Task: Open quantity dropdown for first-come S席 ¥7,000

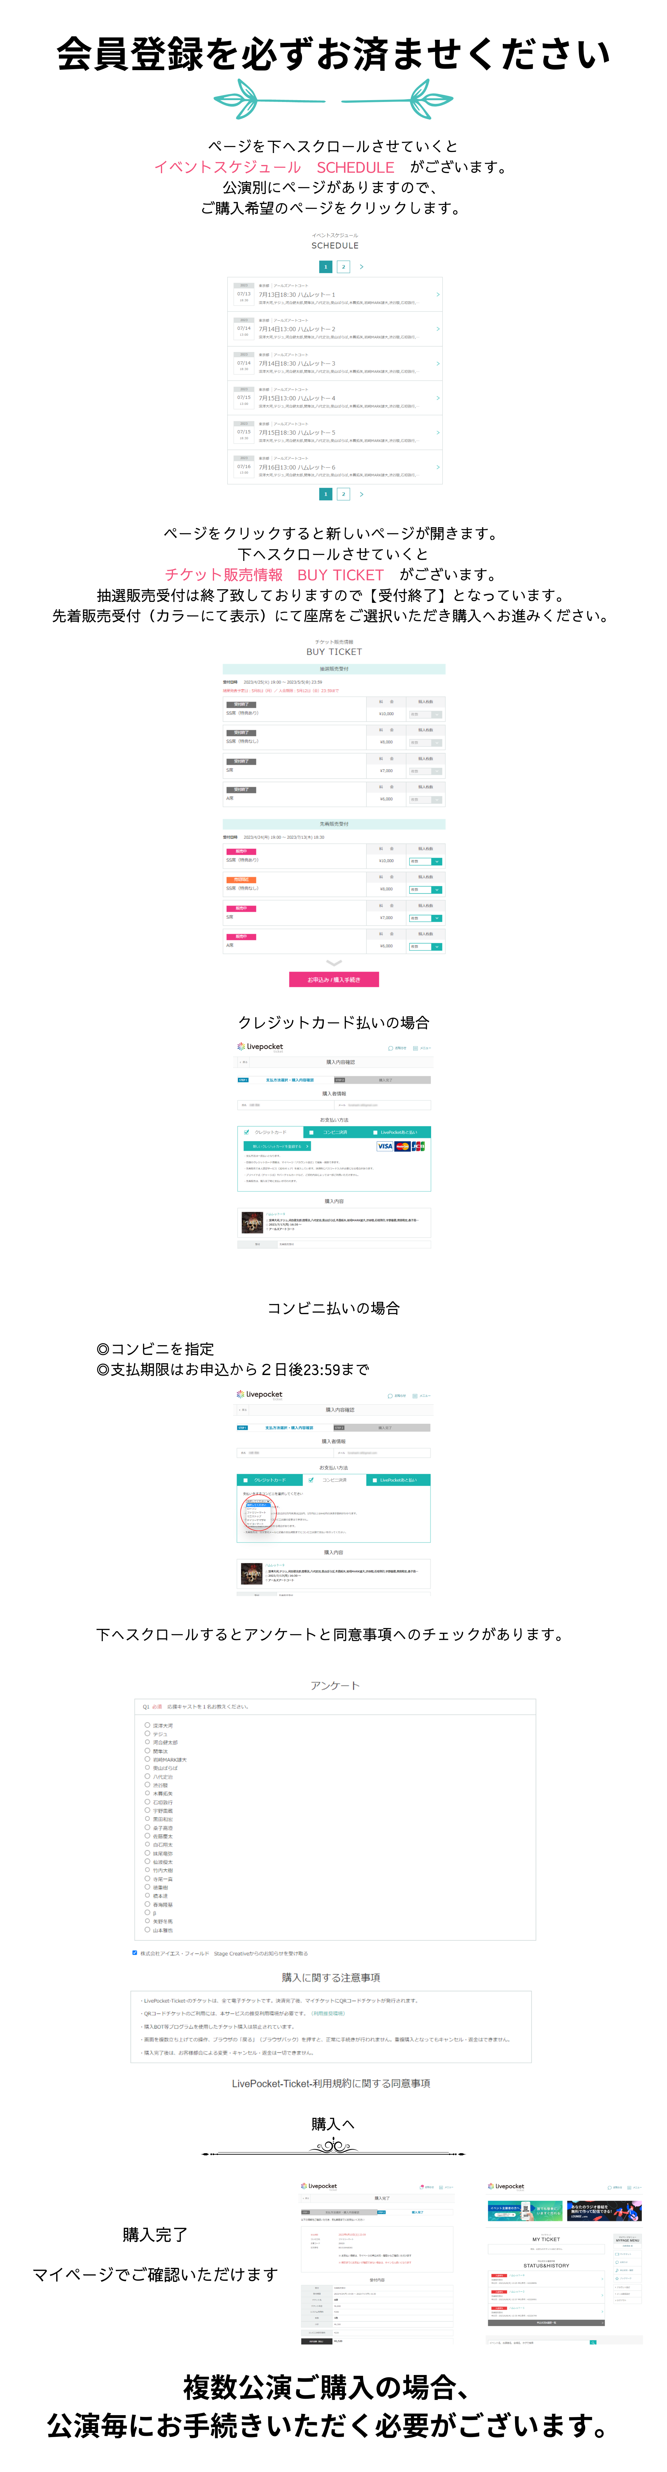Action: tap(426, 918)
